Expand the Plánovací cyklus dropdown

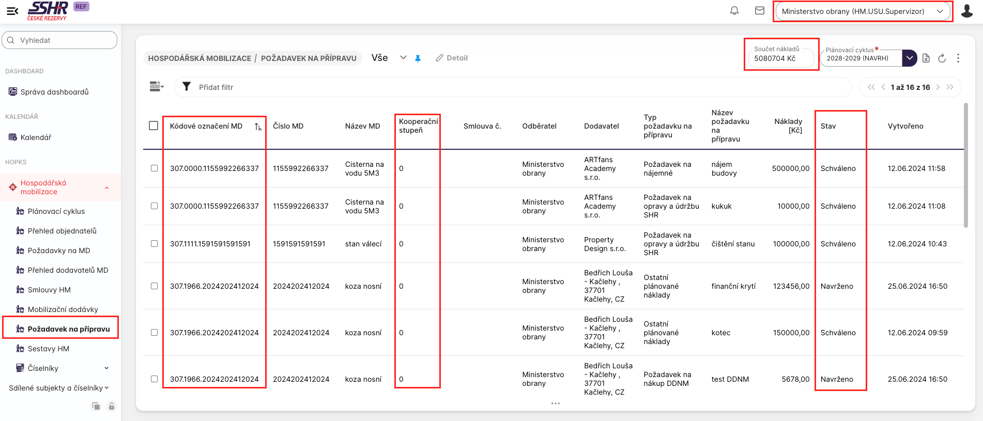click(909, 58)
